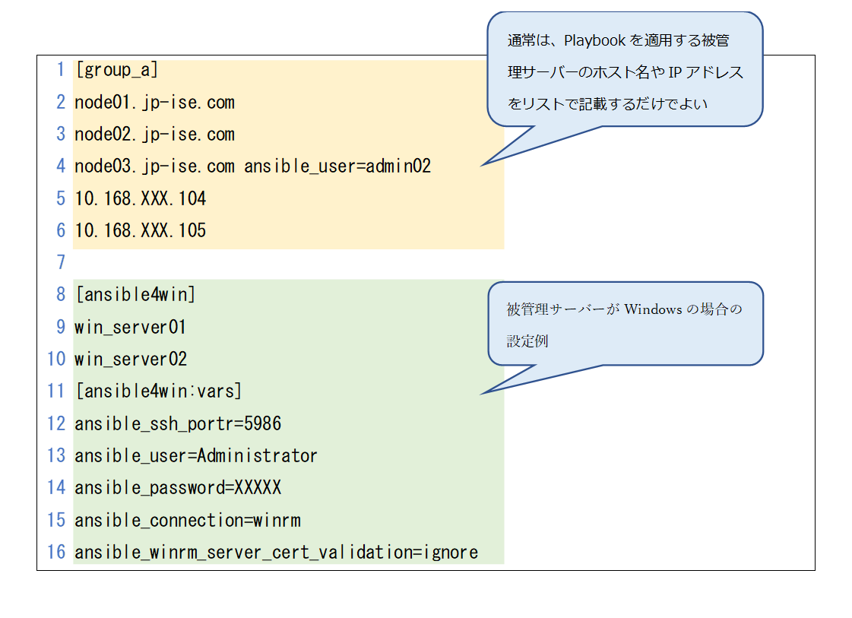Click the [ansible4win:vars] section header
This screenshot has height=618, width=852.
pos(158,391)
